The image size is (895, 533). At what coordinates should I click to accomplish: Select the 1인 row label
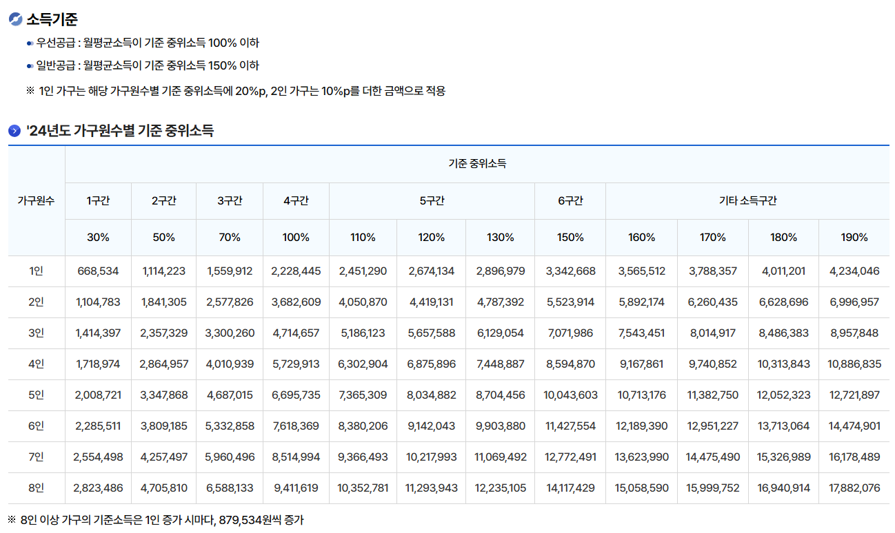tap(36, 272)
